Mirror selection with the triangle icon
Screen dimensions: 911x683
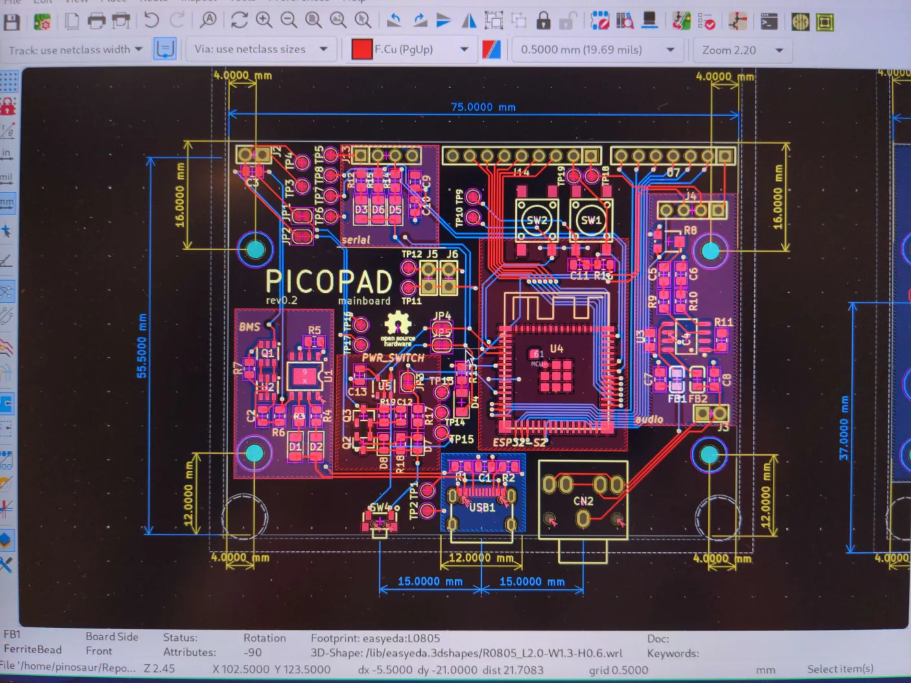pyautogui.click(x=469, y=21)
